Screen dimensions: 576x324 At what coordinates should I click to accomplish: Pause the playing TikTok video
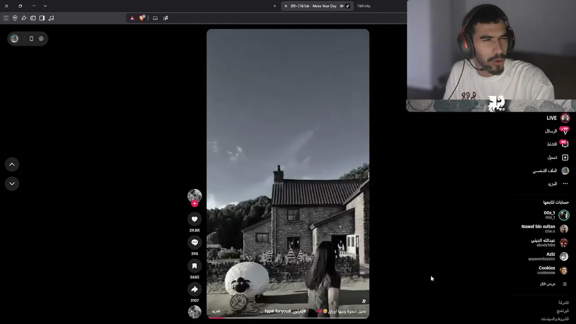(x=288, y=173)
